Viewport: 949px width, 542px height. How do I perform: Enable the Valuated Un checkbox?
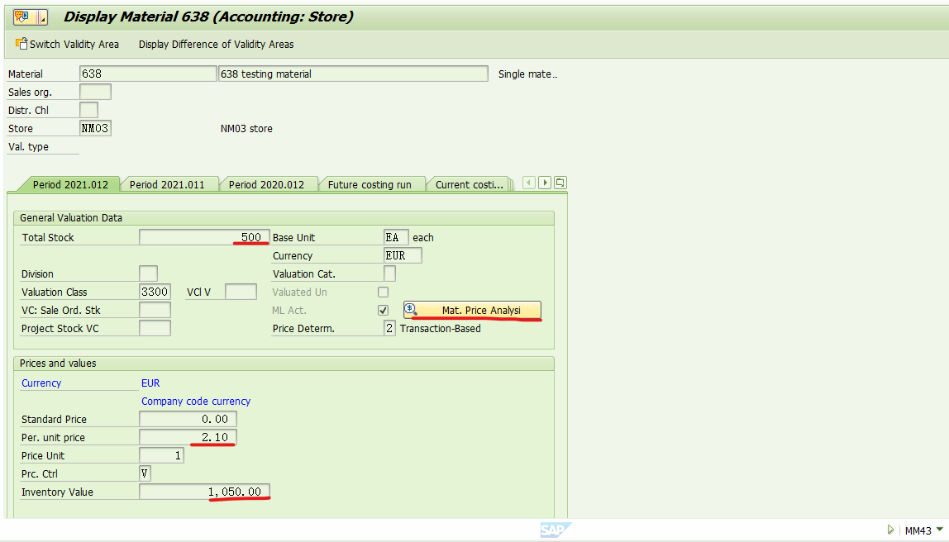pyautogui.click(x=382, y=291)
